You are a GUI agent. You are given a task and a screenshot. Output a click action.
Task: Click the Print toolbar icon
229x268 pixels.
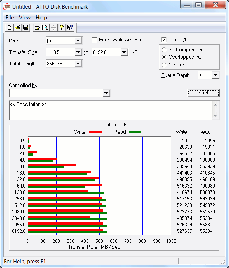click(37, 28)
